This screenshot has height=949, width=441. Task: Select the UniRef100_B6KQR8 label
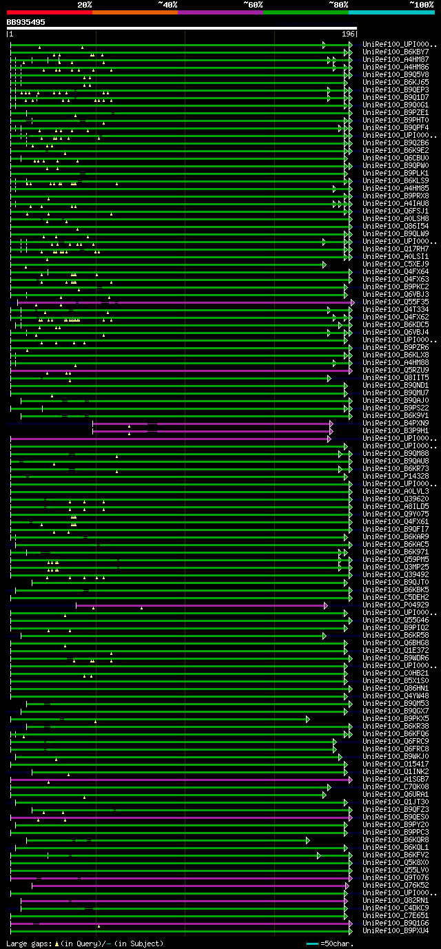396,839
